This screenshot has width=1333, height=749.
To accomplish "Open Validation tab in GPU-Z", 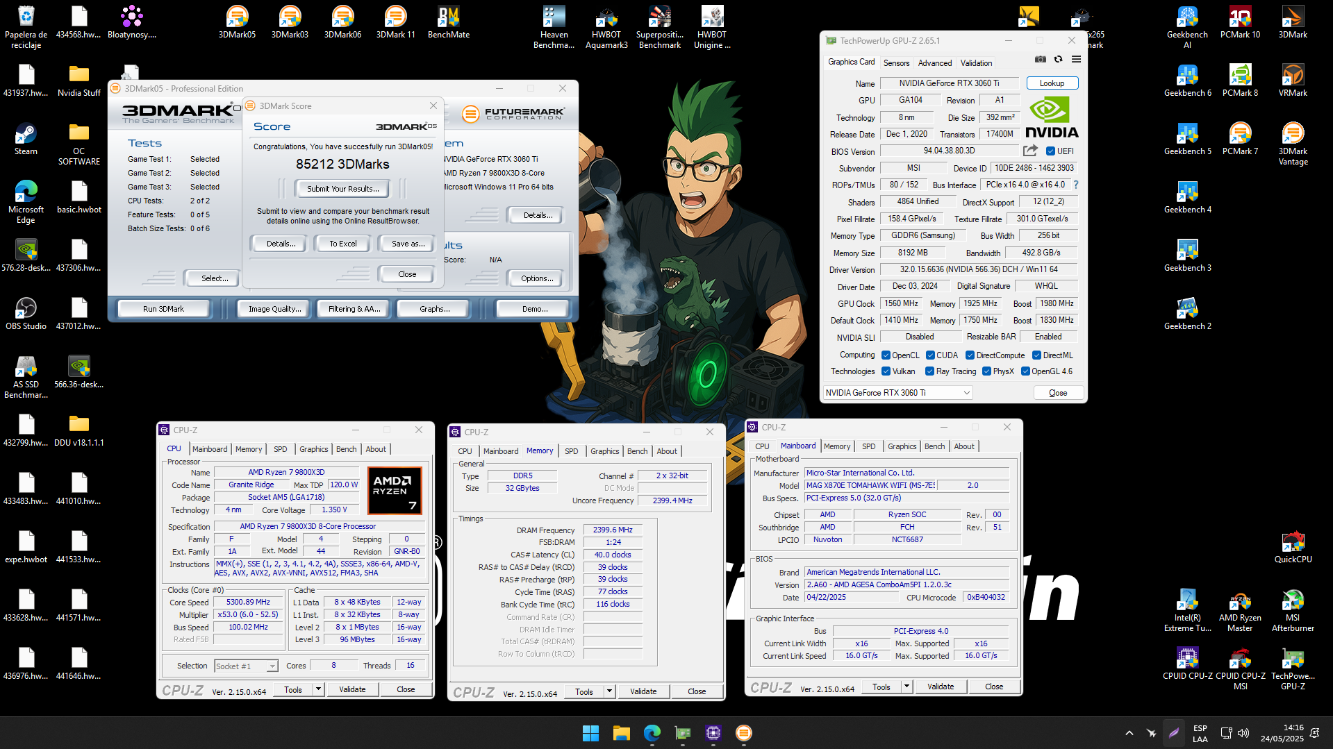I will pos(976,62).
